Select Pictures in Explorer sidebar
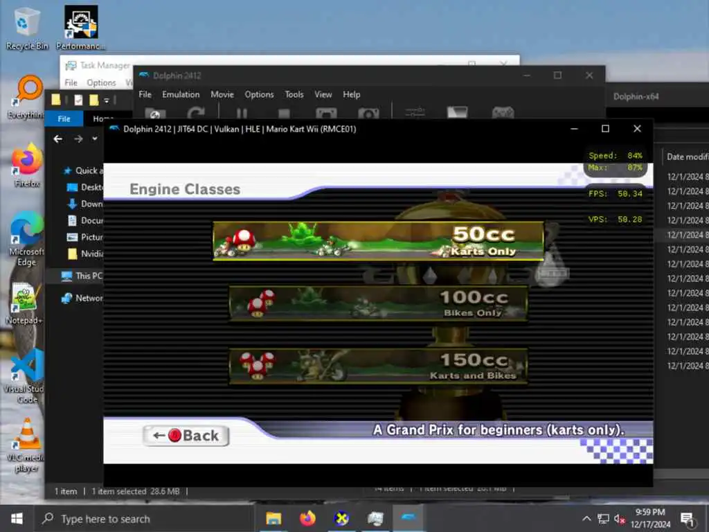The height and width of the screenshot is (532, 709). coord(84,237)
